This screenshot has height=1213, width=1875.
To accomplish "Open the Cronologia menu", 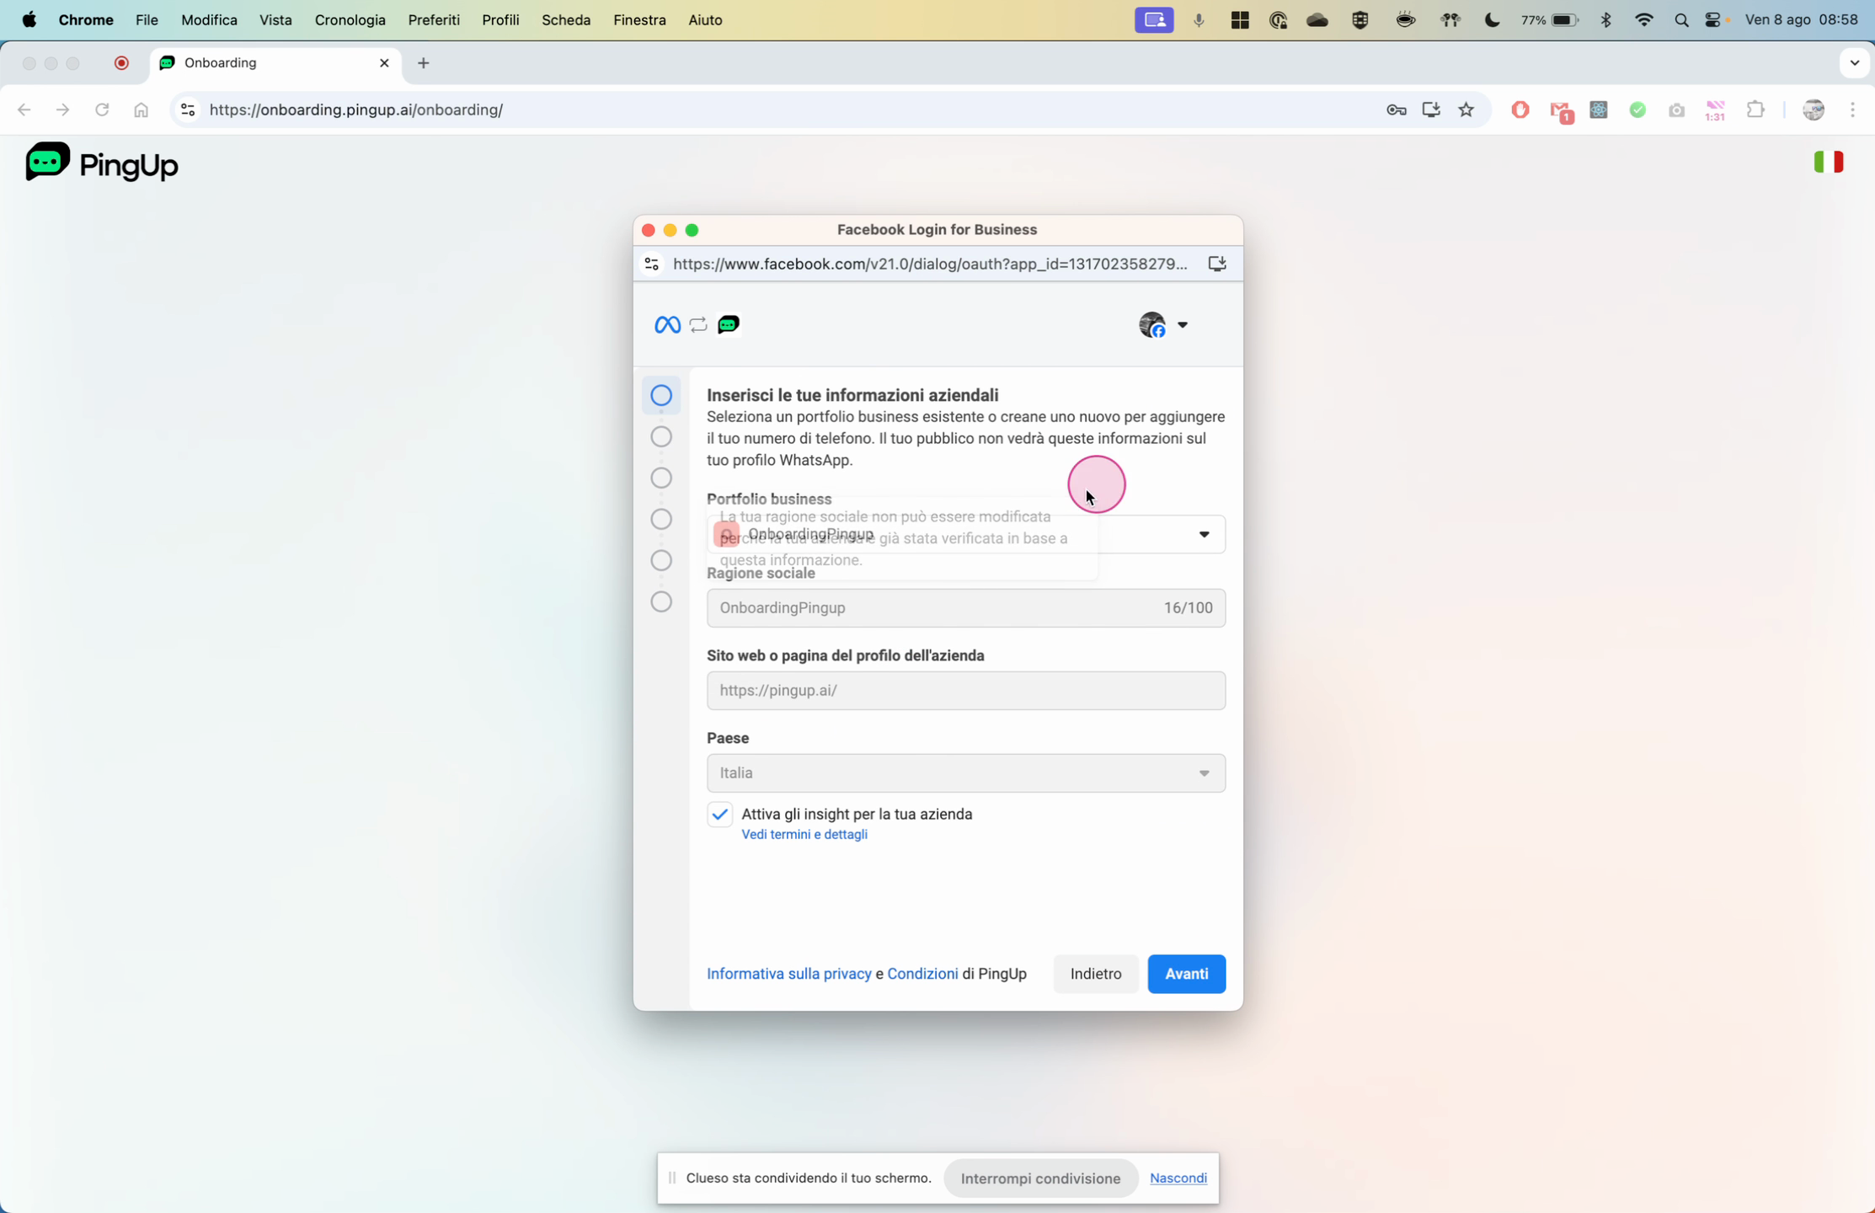I will click(x=350, y=19).
